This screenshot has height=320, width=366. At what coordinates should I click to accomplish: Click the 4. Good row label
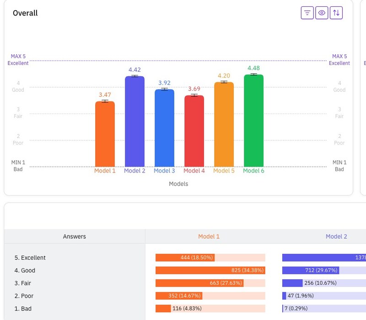pos(25,270)
